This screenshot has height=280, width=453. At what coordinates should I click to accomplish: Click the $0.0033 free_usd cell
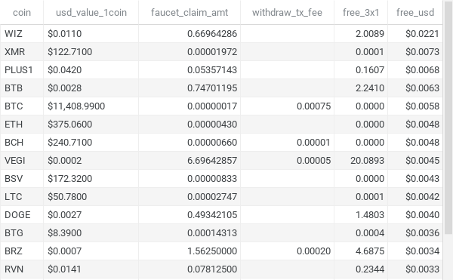pyautogui.click(x=415, y=269)
